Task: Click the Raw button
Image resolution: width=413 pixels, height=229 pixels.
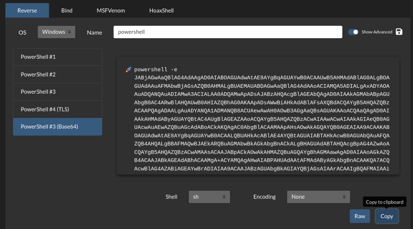Action: [360, 216]
